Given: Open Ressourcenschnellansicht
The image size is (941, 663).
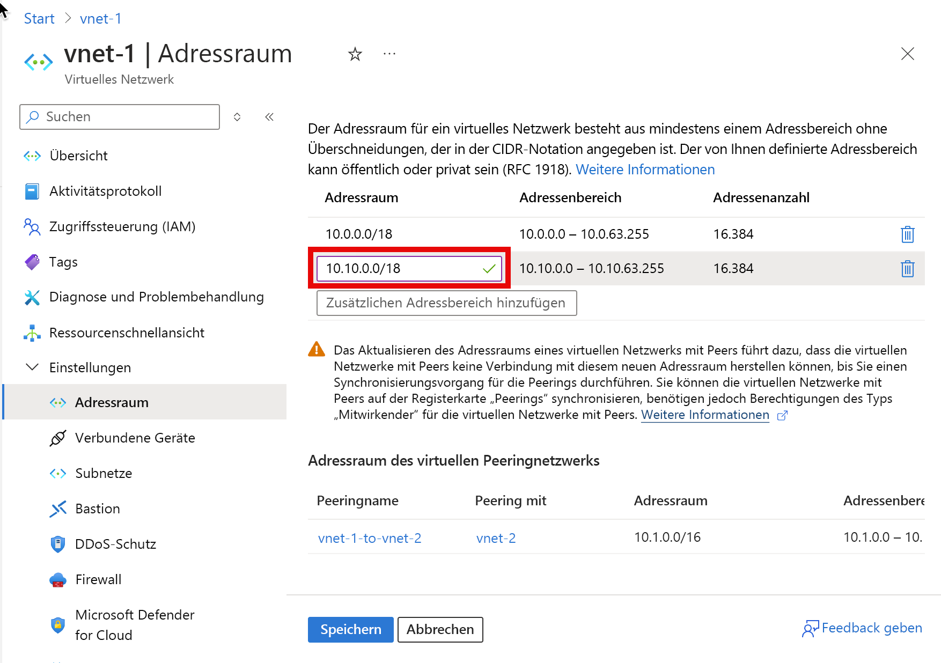Looking at the screenshot, I should [127, 333].
